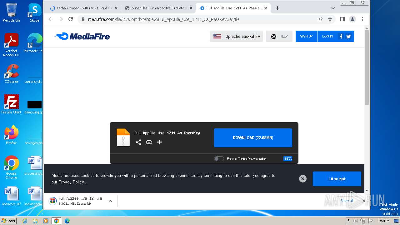Image resolution: width=400 pixels, height=225 pixels.
Task: Click the Edge taskbar icon
Action: [x=67, y=221]
